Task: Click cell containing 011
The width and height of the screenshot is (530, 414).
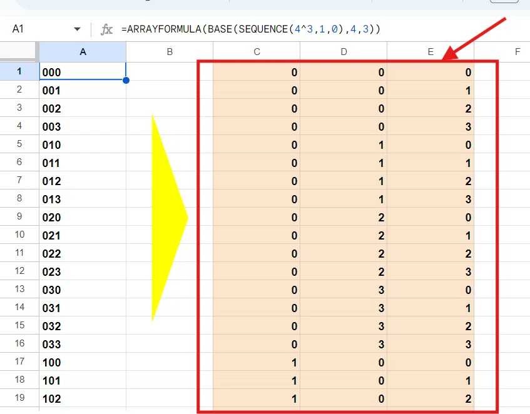Action: [83, 163]
